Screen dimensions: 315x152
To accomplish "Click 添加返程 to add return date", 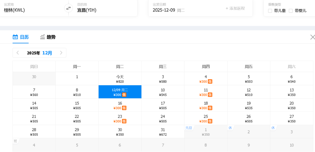I will (x=235, y=8).
